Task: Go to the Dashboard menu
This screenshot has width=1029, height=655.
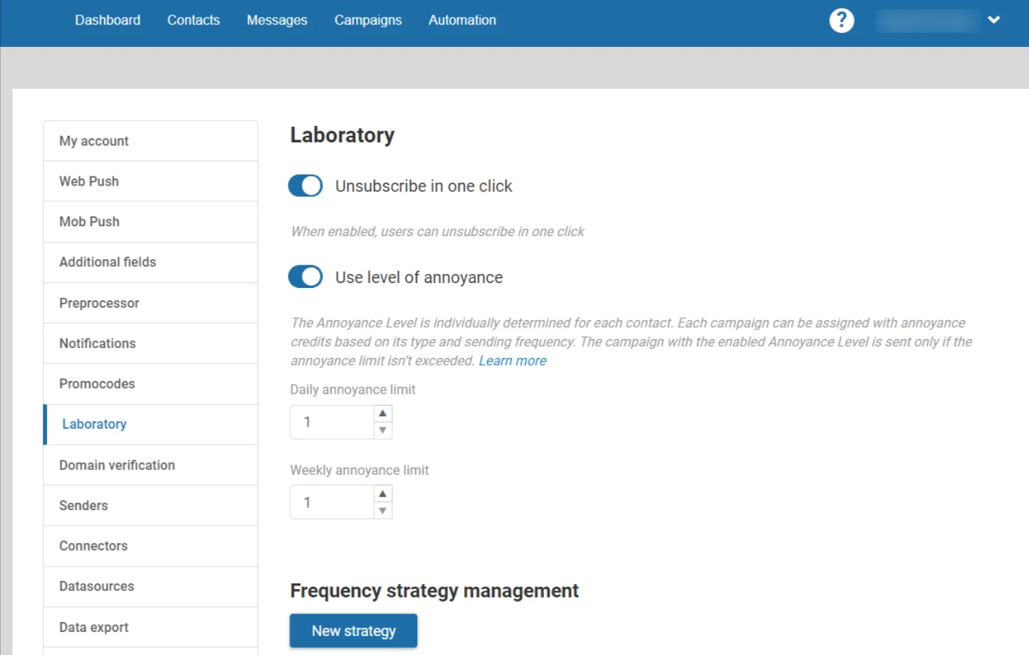Action: point(107,20)
